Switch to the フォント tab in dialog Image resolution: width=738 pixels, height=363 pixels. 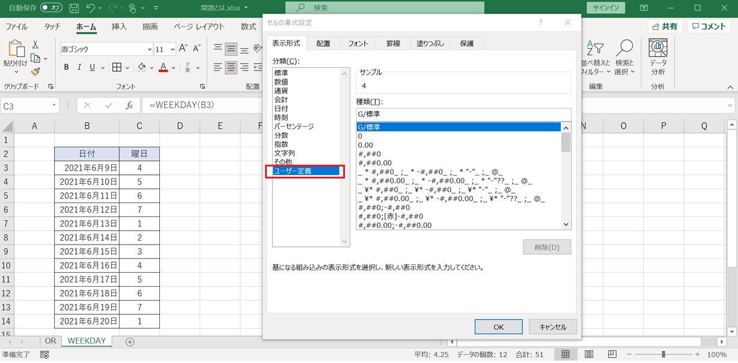358,43
